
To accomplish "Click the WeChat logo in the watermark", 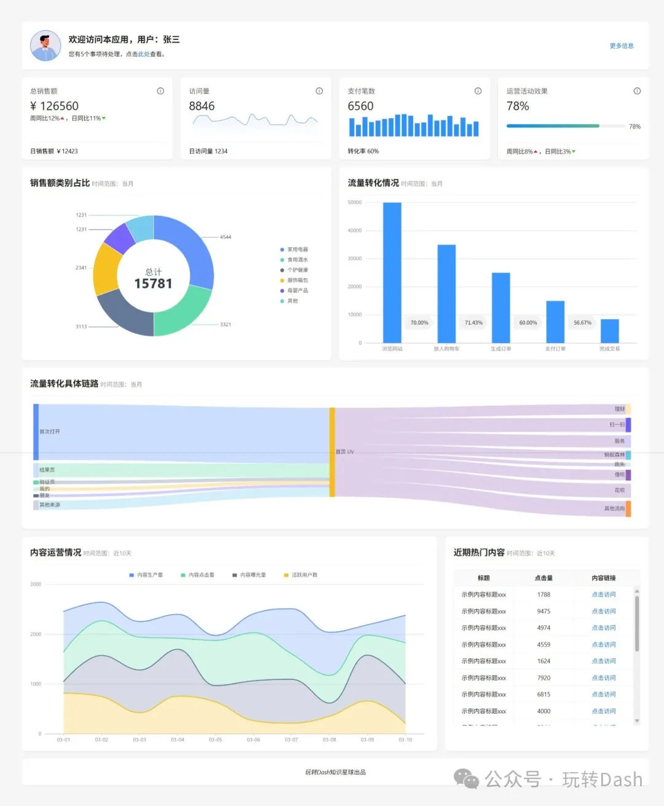I will (467, 779).
